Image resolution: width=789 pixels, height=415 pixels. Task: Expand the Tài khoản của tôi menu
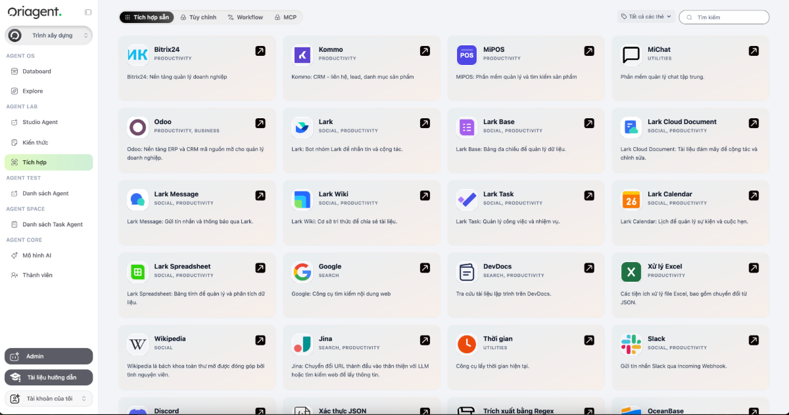click(x=49, y=399)
